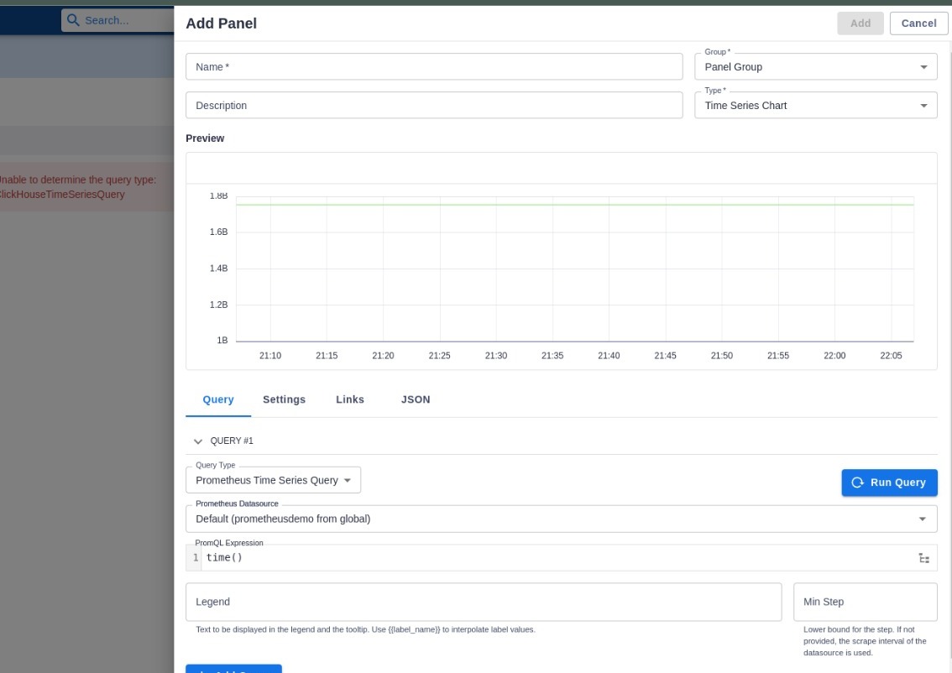Focus the Legend text field

tap(483, 602)
